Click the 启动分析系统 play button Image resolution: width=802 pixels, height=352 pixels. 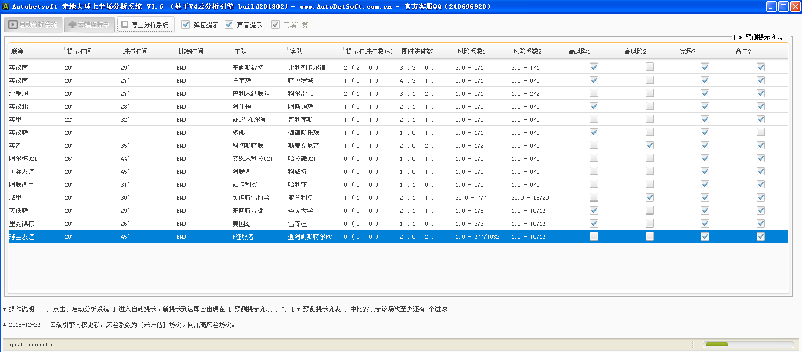click(x=33, y=24)
